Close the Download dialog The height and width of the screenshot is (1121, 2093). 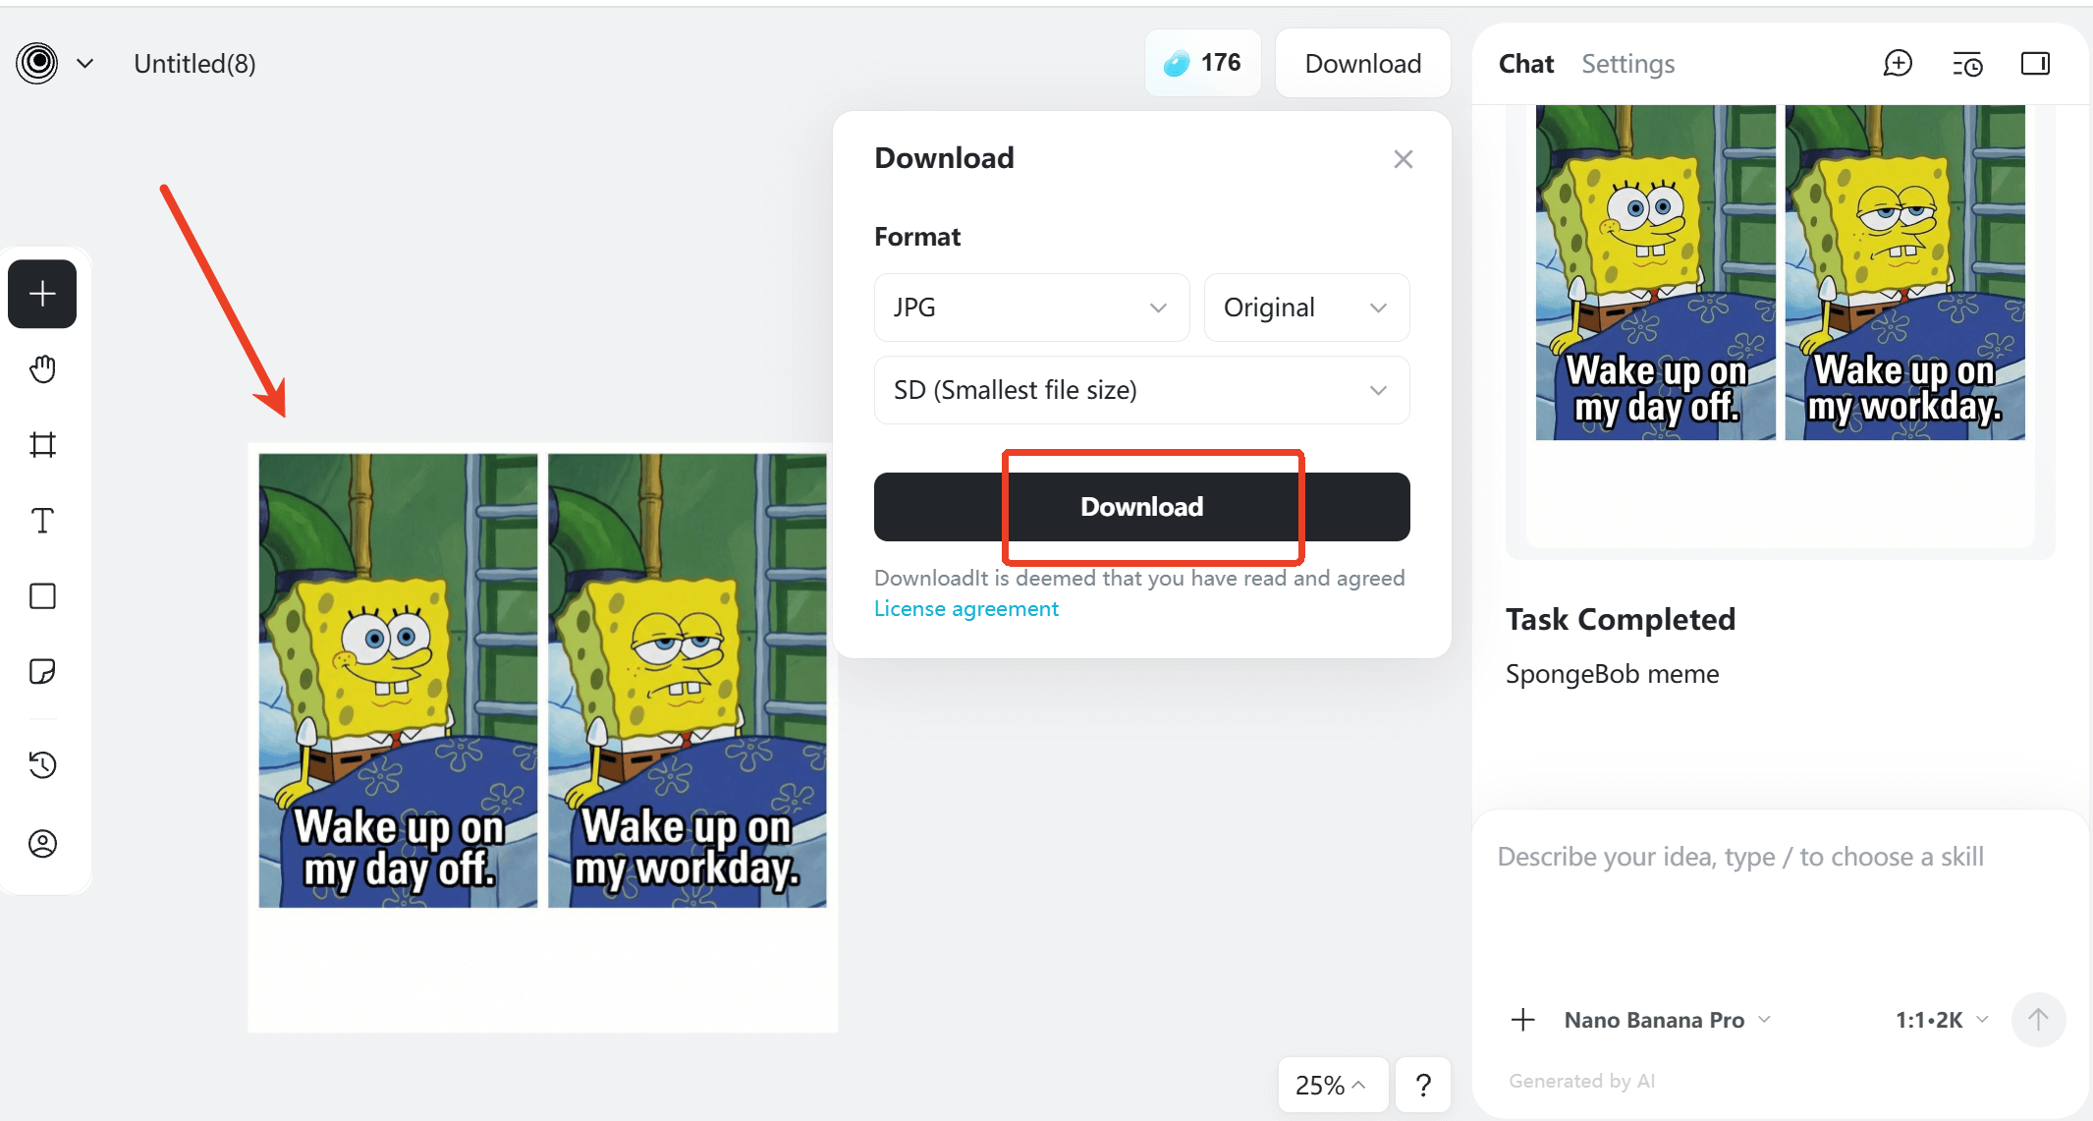pyautogui.click(x=1403, y=159)
